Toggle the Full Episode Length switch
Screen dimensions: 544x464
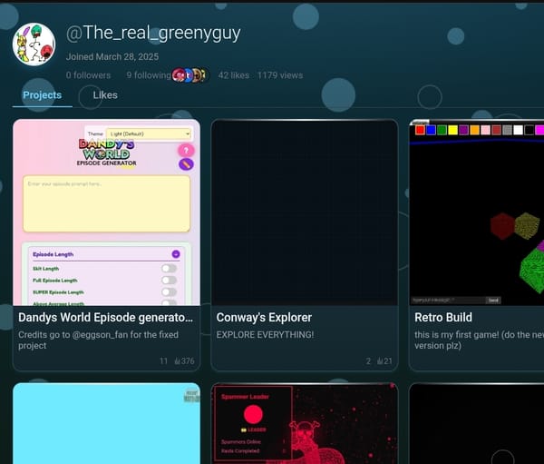point(169,281)
